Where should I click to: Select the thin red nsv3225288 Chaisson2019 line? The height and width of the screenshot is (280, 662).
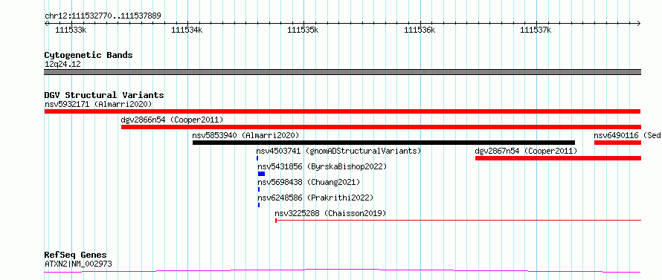tap(458, 220)
